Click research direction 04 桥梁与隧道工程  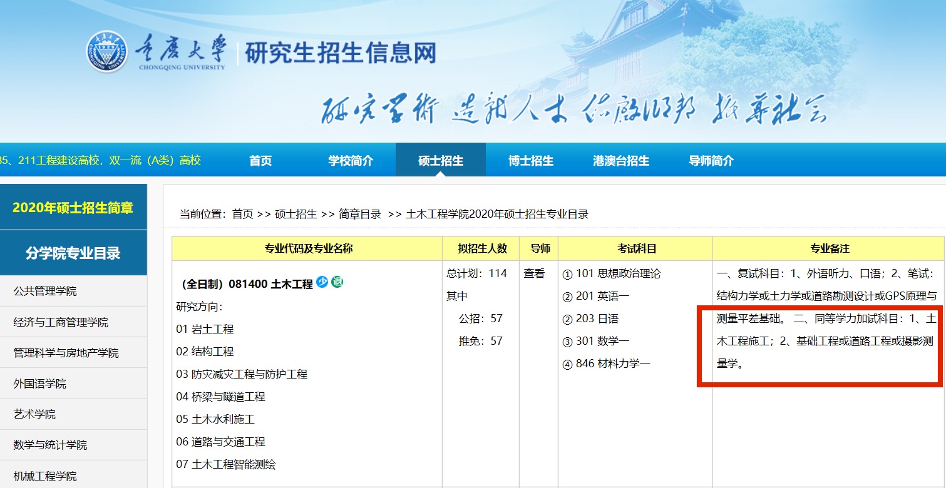click(x=220, y=397)
